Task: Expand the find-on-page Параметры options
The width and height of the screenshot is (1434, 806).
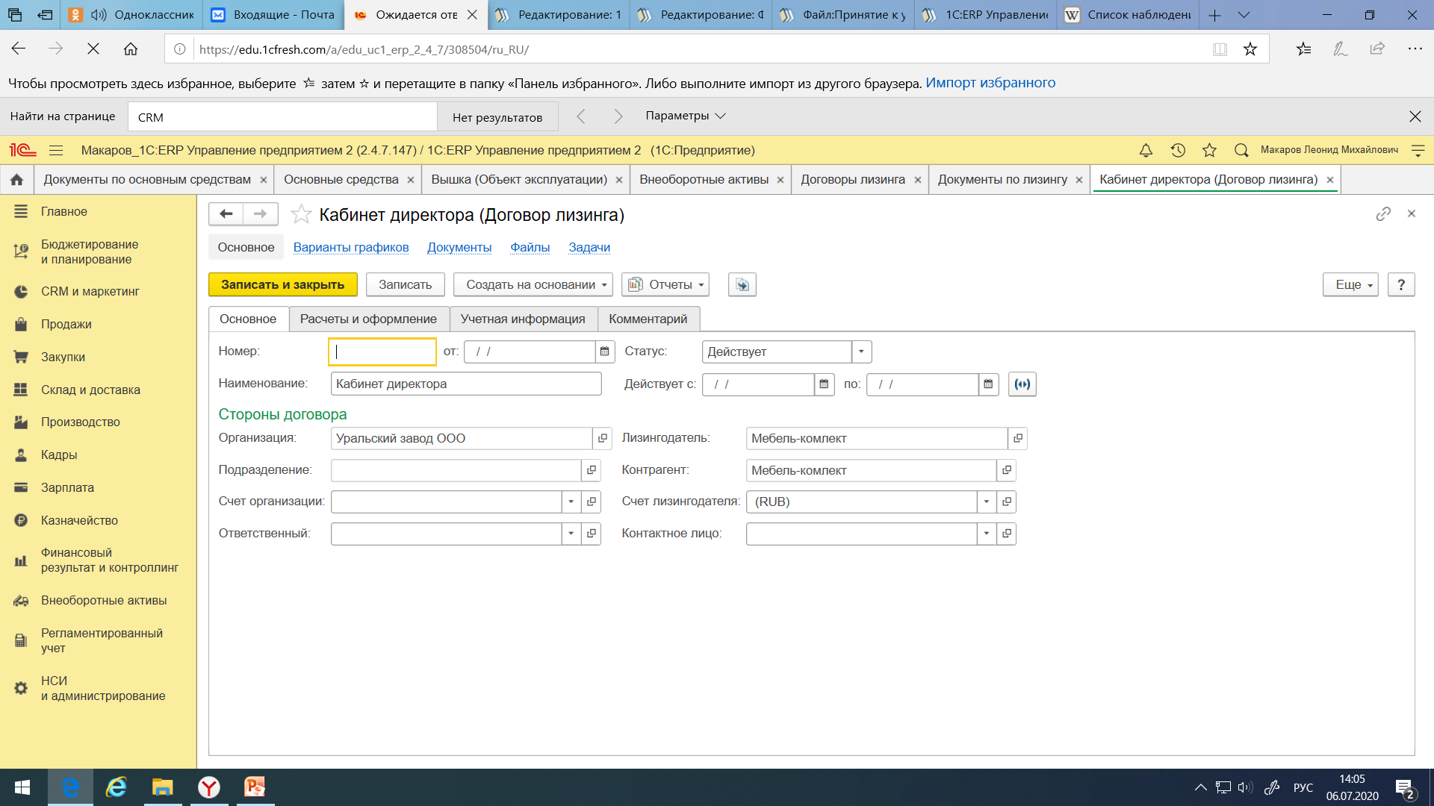Action: coord(686,116)
